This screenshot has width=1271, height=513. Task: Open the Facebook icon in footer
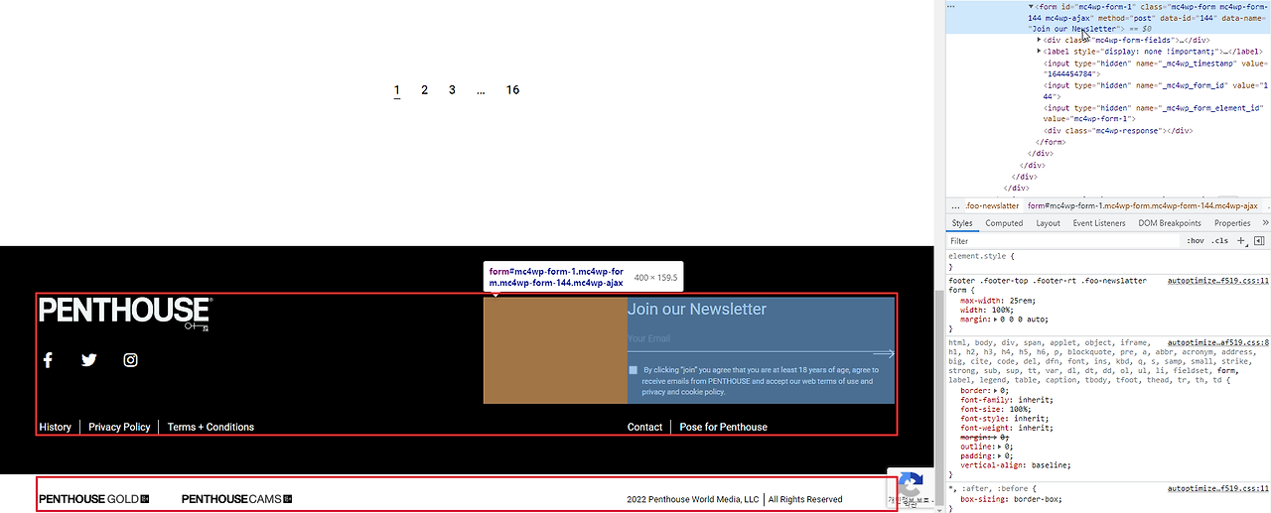(47, 360)
